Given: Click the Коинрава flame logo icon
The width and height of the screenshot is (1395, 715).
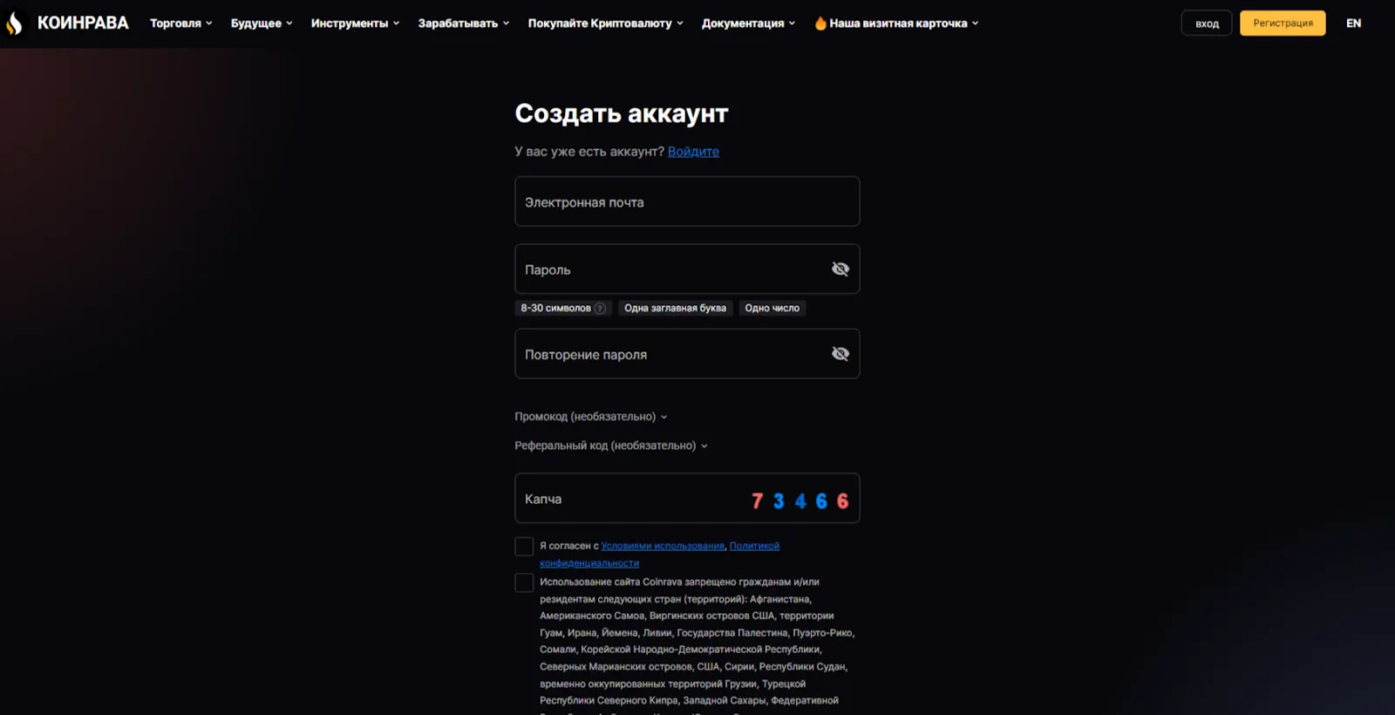Looking at the screenshot, I should pyautogui.click(x=14, y=24).
